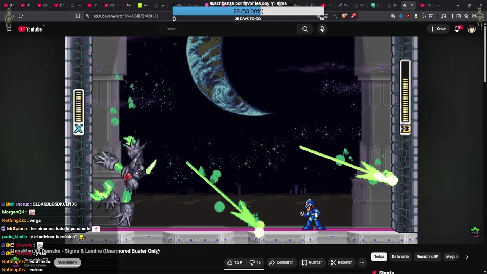The height and width of the screenshot is (274, 487).
Task: Open the music note playlist icon in the toolbar
Action: pyautogui.click(x=443, y=16)
